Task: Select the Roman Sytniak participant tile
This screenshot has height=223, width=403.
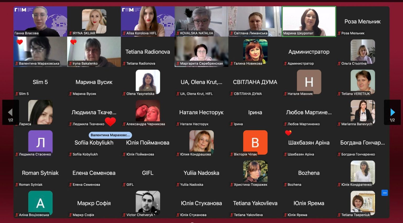Action: pos(40,173)
